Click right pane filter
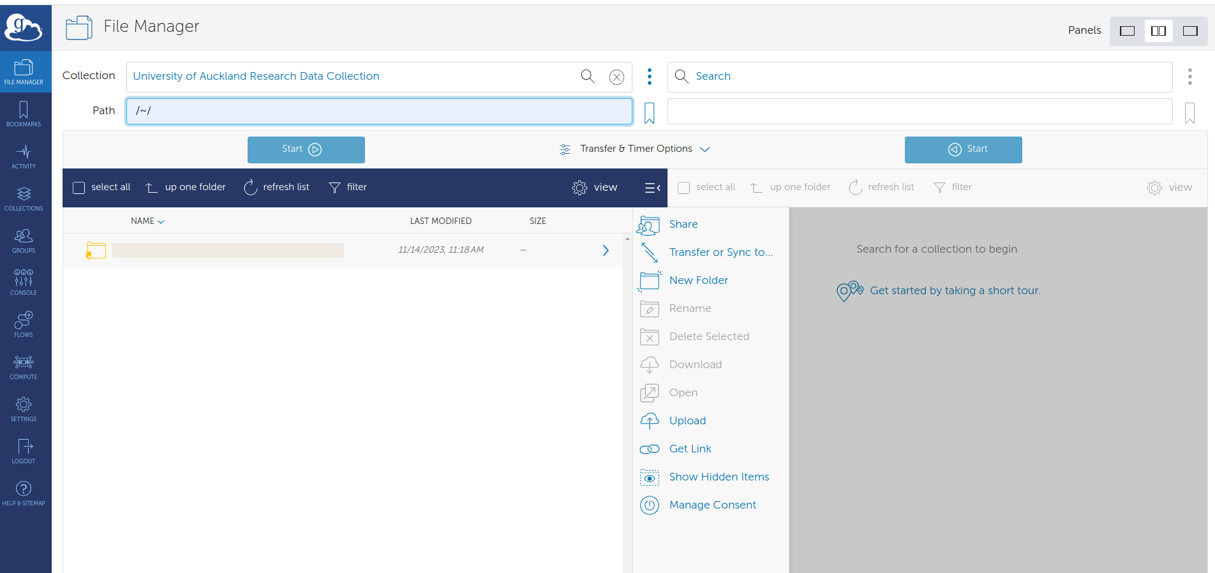This screenshot has width=1215, height=573. pyautogui.click(x=953, y=187)
